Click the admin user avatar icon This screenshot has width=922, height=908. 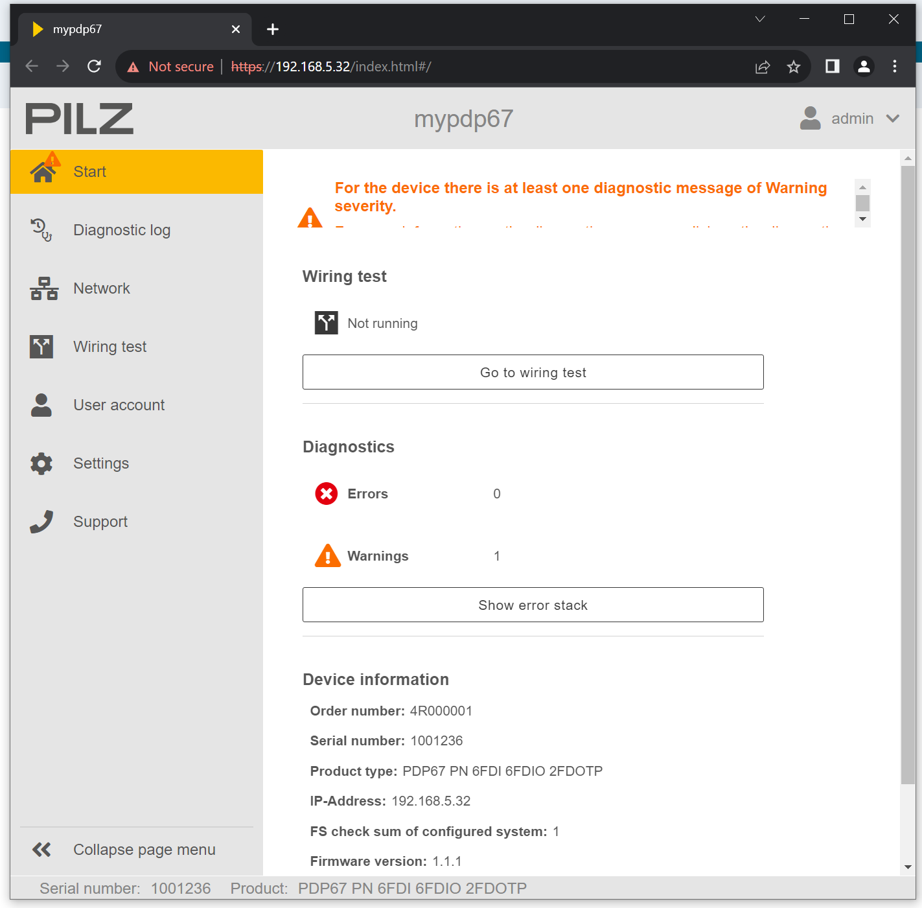[810, 119]
